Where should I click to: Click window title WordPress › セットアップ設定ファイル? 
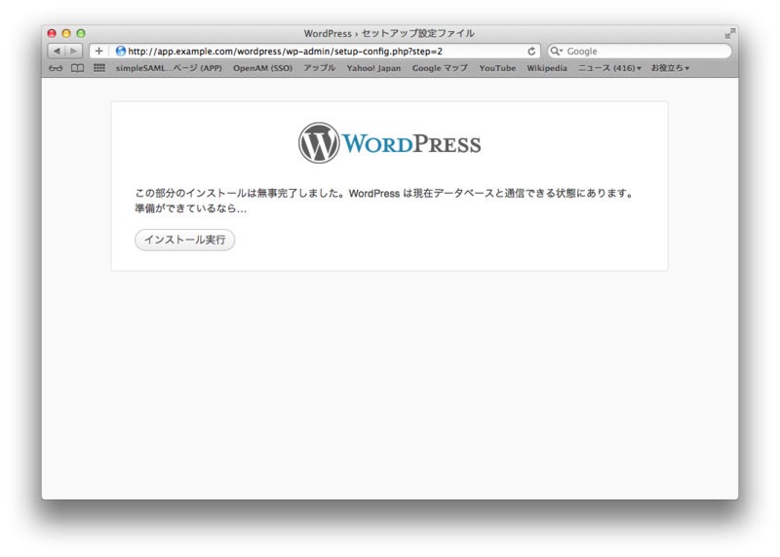pyautogui.click(x=389, y=33)
